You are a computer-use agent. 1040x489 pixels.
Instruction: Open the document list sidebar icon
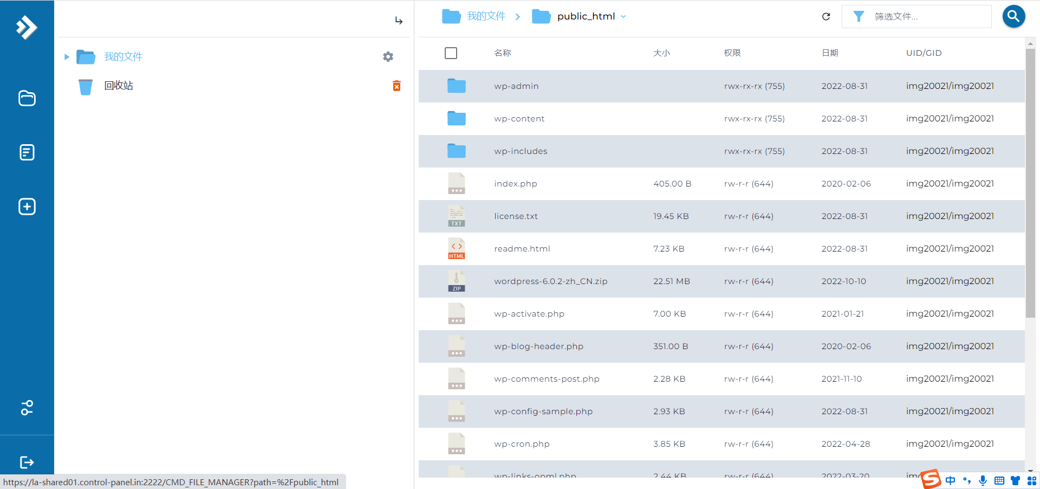tap(27, 152)
